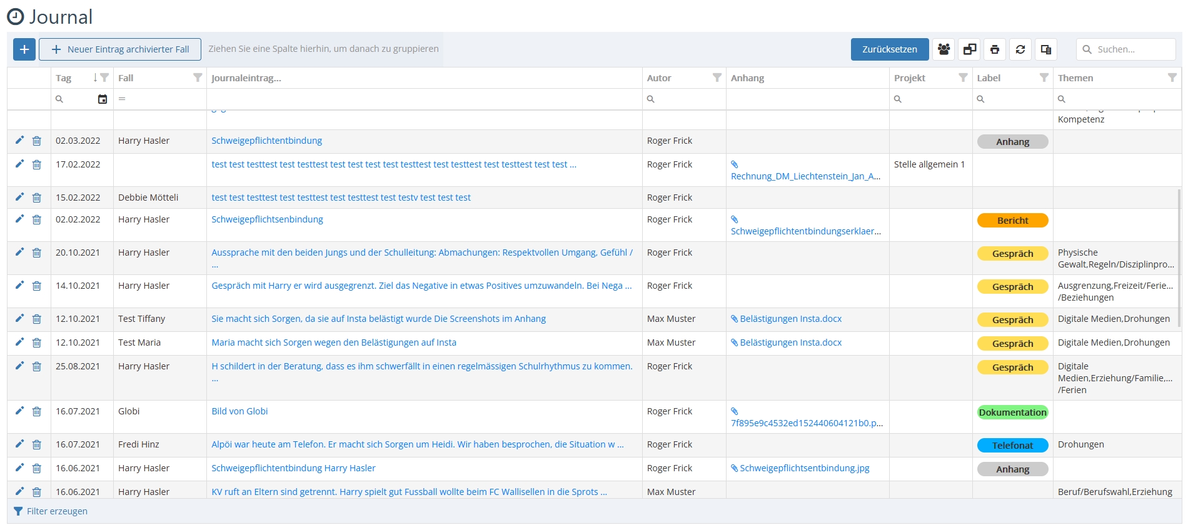This screenshot has width=1188, height=530.
Task: Click Neuer Eintrag archivierter Fall button
Action: [x=120, y=49]
